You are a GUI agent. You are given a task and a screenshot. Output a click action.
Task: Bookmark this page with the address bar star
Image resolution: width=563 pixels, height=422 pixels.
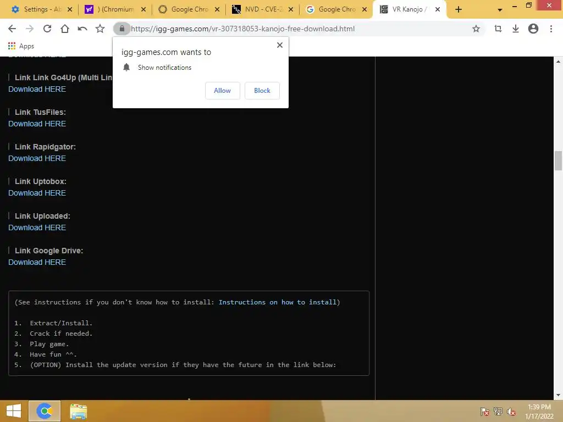(476, 29)
